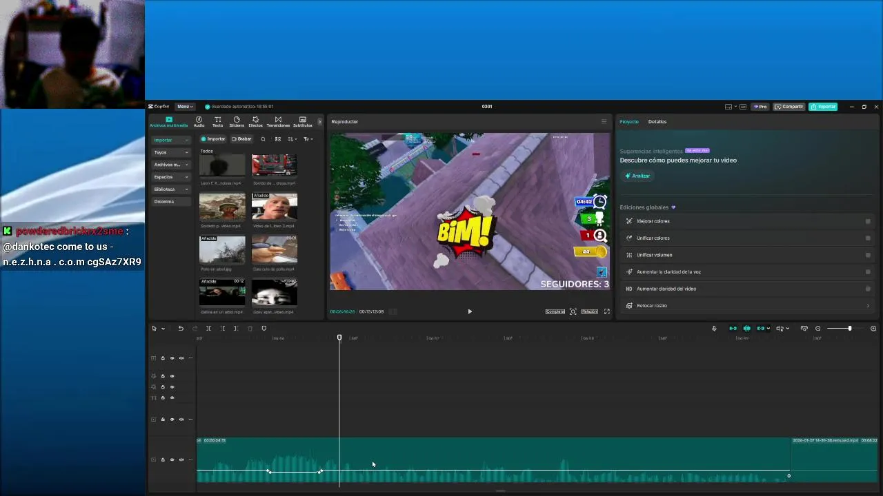Click the media search magnifier icon
This screenshot has width=883, height=496.
point(263,139)
